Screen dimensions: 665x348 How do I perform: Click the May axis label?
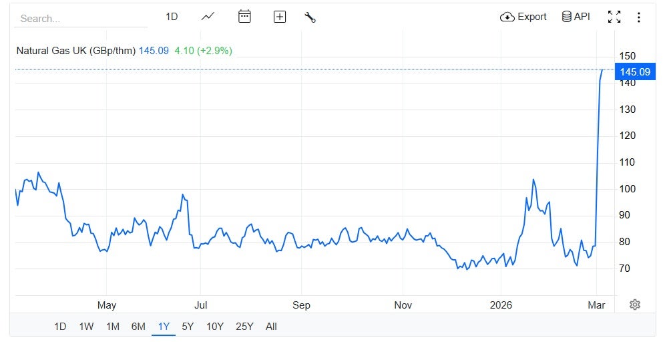[106, 305]
